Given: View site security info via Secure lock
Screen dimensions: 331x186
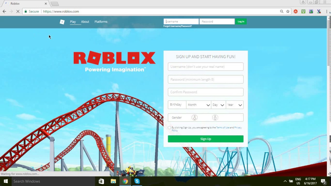Looking at the screenshot, I should click(x=32, y=11).
